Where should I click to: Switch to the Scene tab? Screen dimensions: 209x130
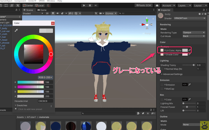pyautogui.click(x=28, y=10)
